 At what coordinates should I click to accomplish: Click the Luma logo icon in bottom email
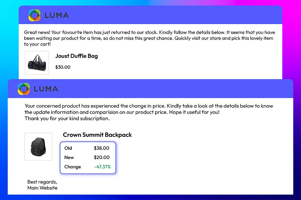pyautogui.click(x=24, y=89)
